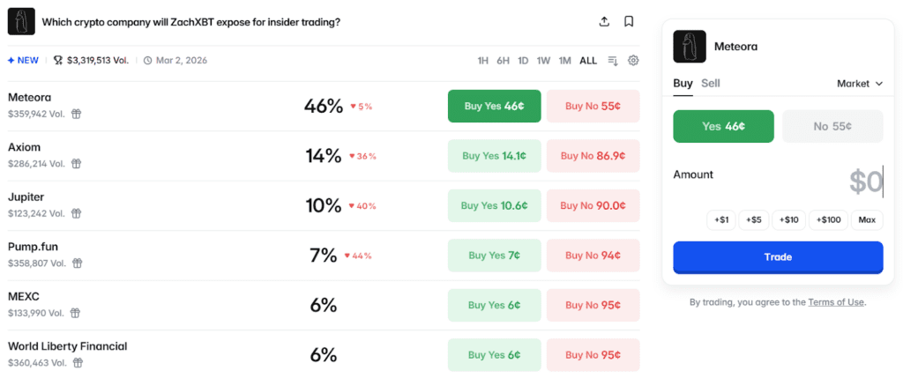Click the gift icon under Pump.fun
Viewport: 903px width, 378px height.
click(77, 263)
